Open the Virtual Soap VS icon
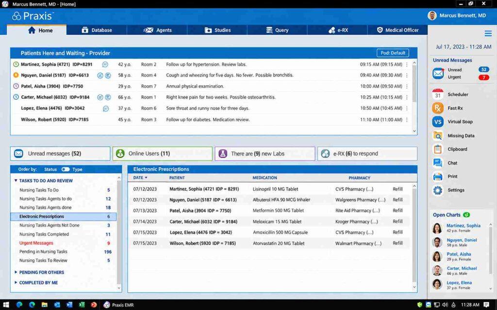Image resolution: width=497 pixels, height=310 pixels. click(438, 122)
